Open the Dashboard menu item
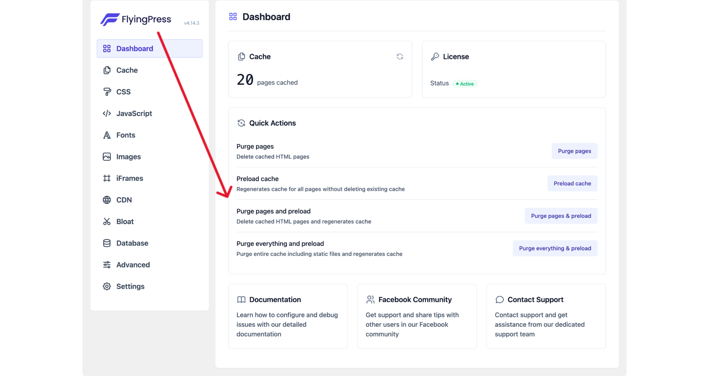This screenshot has height=376, width=724. click(150, 49)
